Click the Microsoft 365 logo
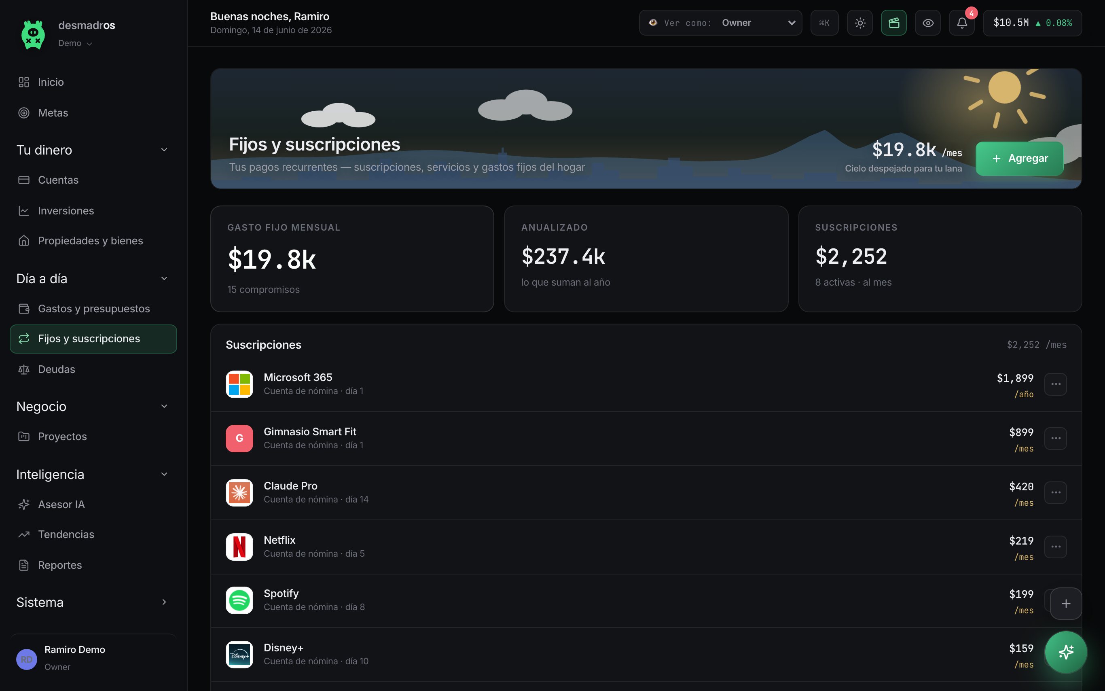The height and width of the screenshot is (691, 1105). coord(239,384)
